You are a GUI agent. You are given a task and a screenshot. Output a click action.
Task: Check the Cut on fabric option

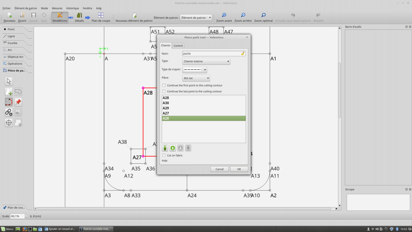point(164,155)
